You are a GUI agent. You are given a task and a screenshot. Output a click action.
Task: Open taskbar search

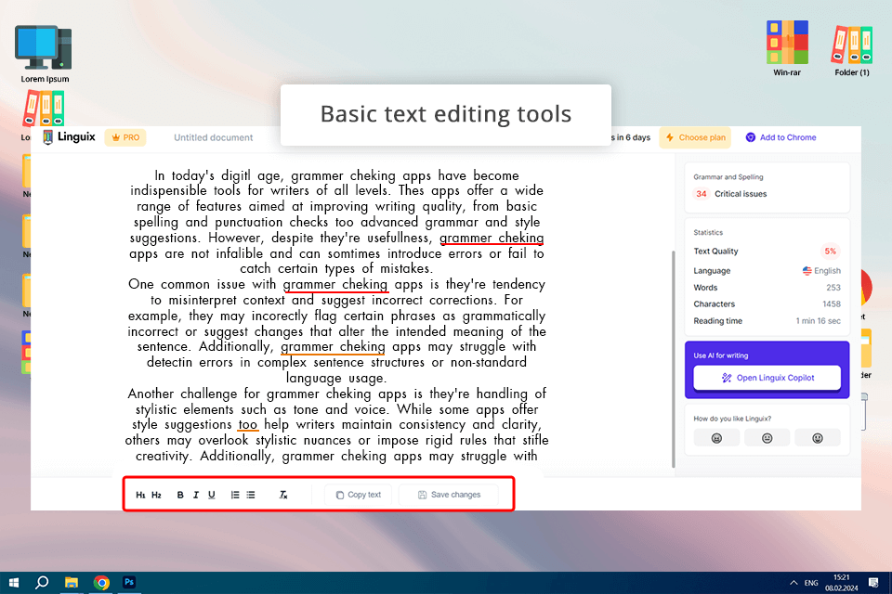click(42, 583)
